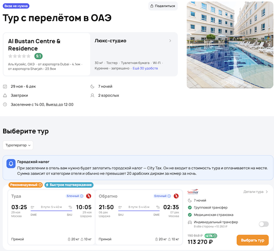
Task: Click the red airline logo on Обратно flight
Action: point(176,196)
